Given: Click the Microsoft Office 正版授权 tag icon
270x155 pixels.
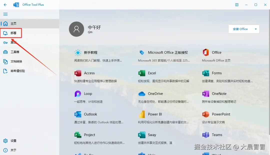Looking at the screenshot, I should click(x=142, y=52).
